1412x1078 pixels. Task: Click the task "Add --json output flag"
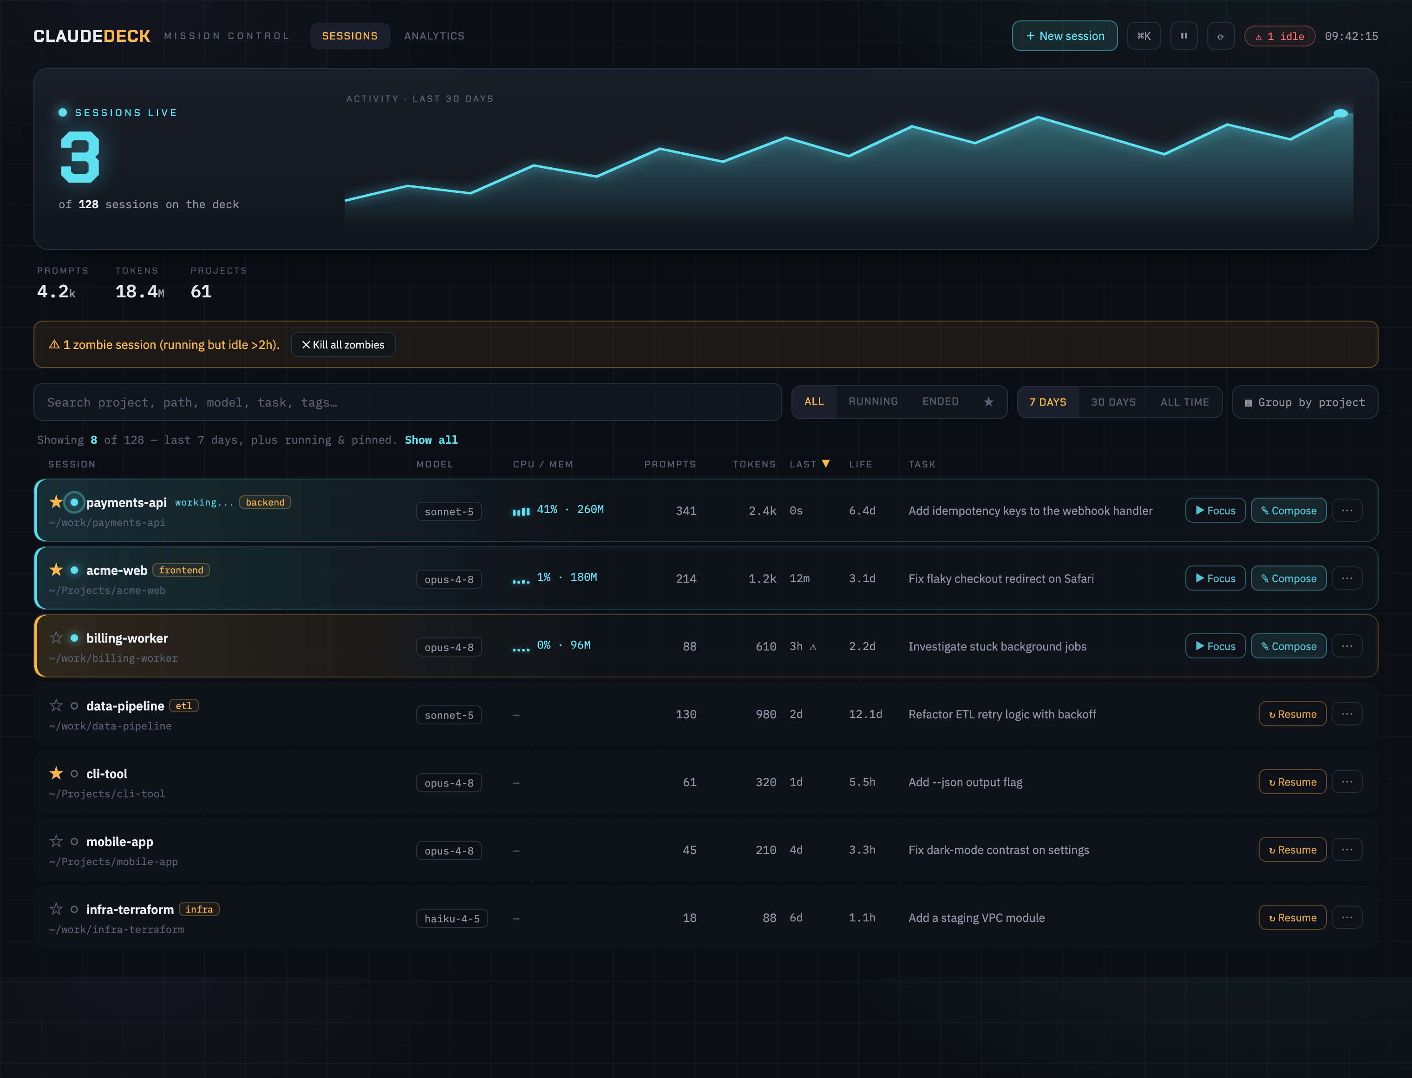[965, 782]
